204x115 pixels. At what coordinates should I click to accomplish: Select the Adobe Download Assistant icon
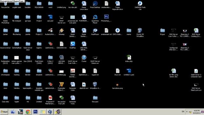[x=73, y=73]
